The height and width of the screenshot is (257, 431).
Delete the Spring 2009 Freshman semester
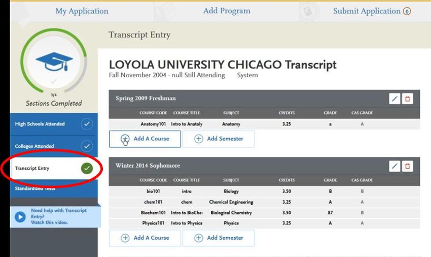click(x=407, y=99)
